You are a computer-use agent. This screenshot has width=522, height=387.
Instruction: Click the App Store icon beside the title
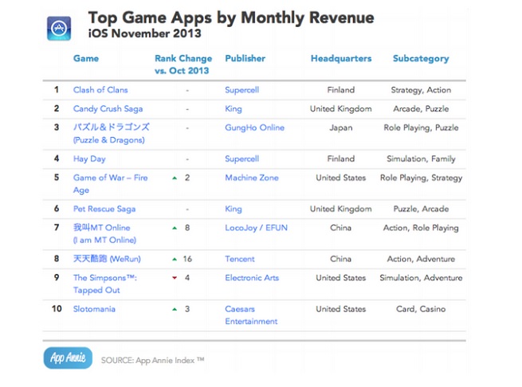59,29
